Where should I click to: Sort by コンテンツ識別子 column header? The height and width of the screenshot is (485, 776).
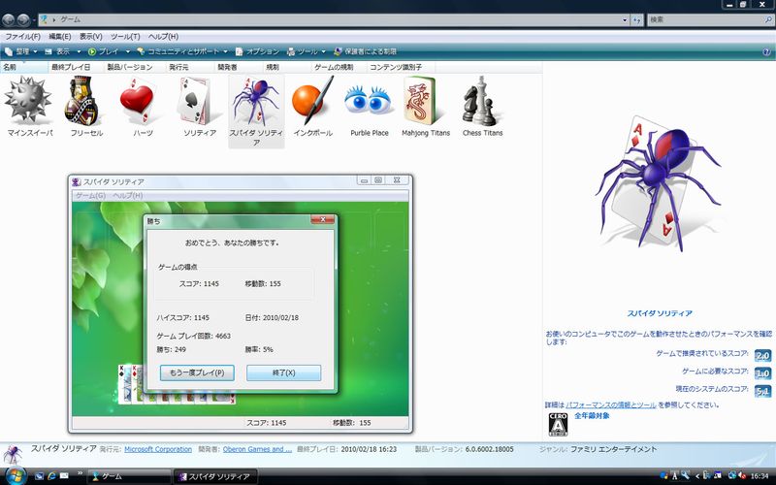[401, 67]
